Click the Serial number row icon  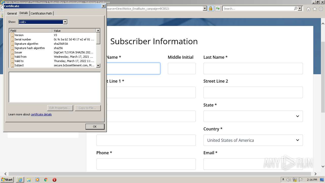(x=12, y=39)
